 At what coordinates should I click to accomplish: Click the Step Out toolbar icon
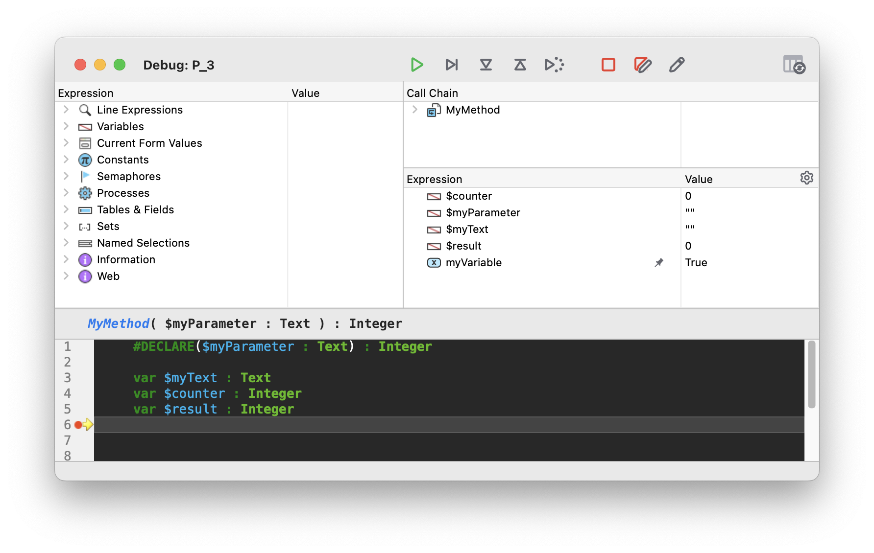pyautogui.click(x=520, y=65)
